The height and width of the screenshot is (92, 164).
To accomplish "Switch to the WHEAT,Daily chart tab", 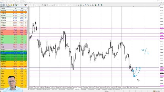I will click(x=117, y=89).
